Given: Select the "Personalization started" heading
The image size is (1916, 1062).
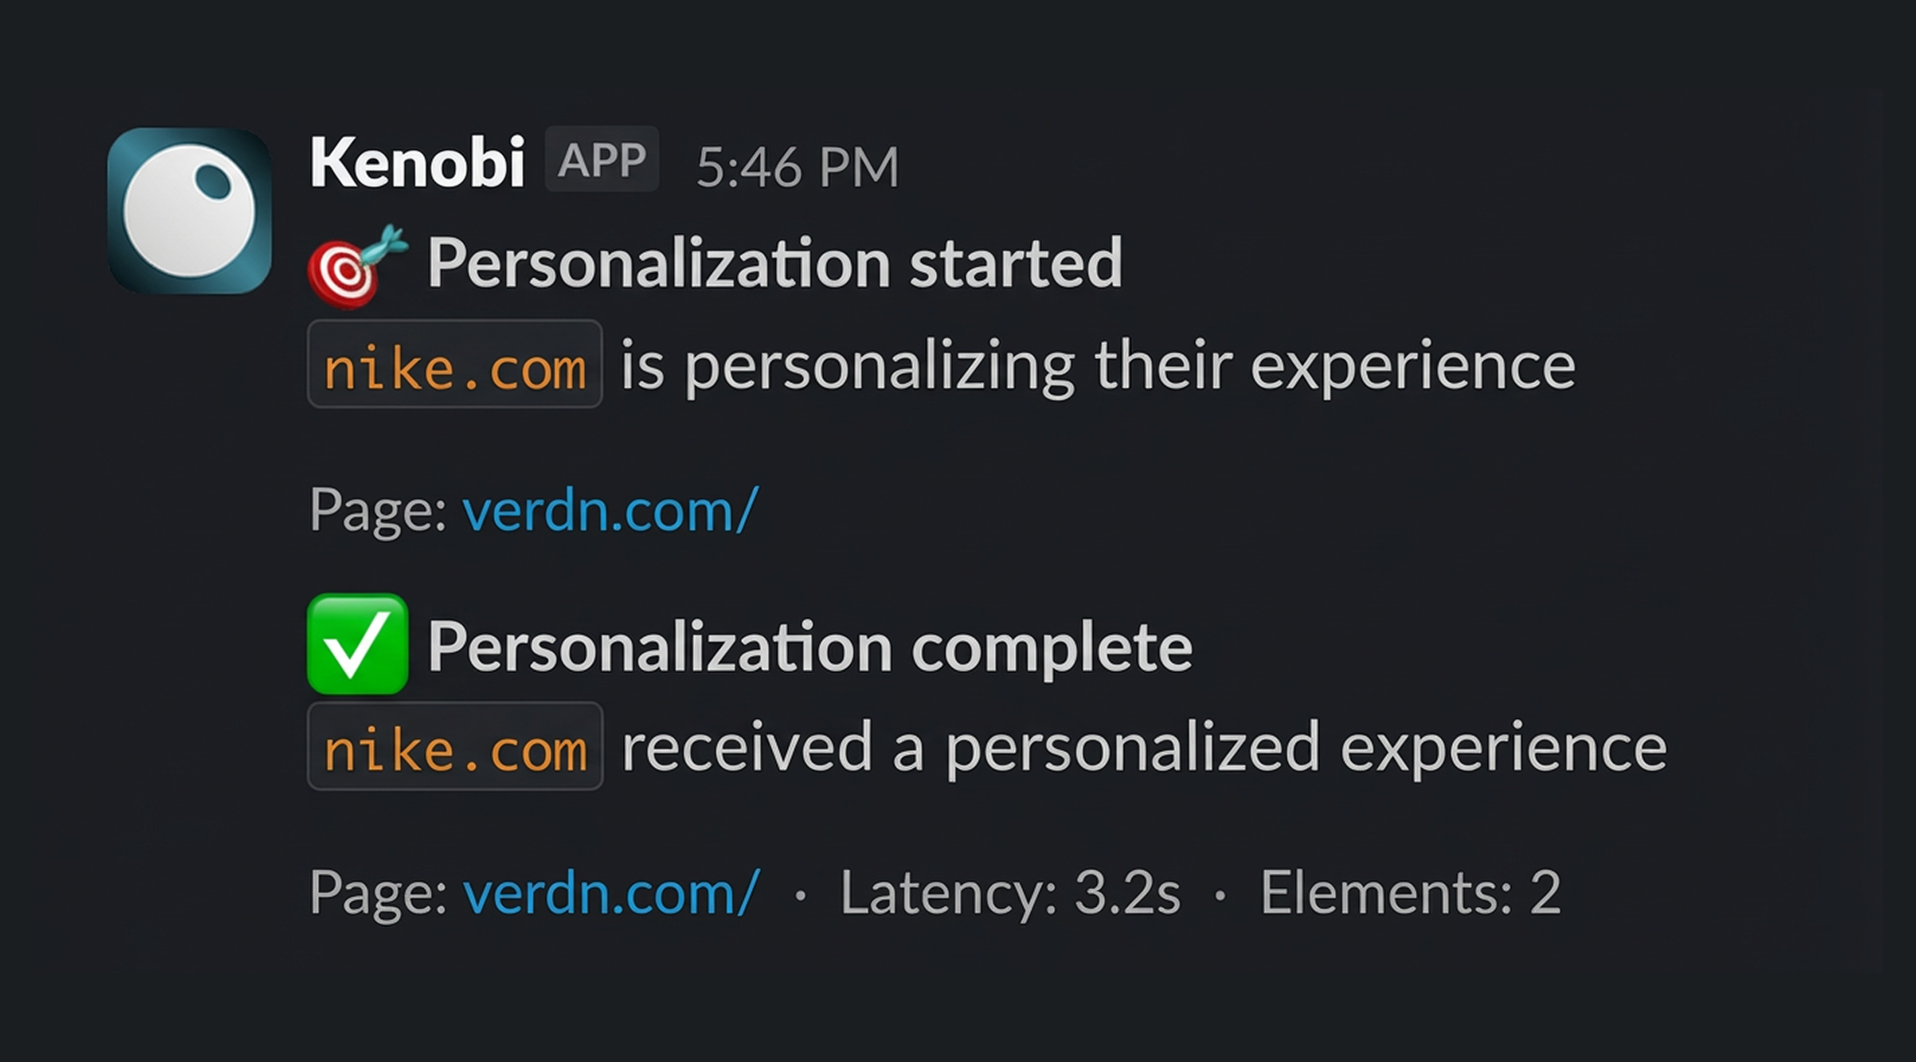Looking at the screenshot, I should (775, 262).
